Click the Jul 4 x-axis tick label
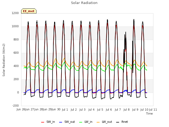This screenshot has width=169, height=127. (x=91, y=110)
